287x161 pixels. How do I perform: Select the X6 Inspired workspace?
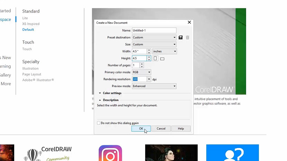(31, 24)
